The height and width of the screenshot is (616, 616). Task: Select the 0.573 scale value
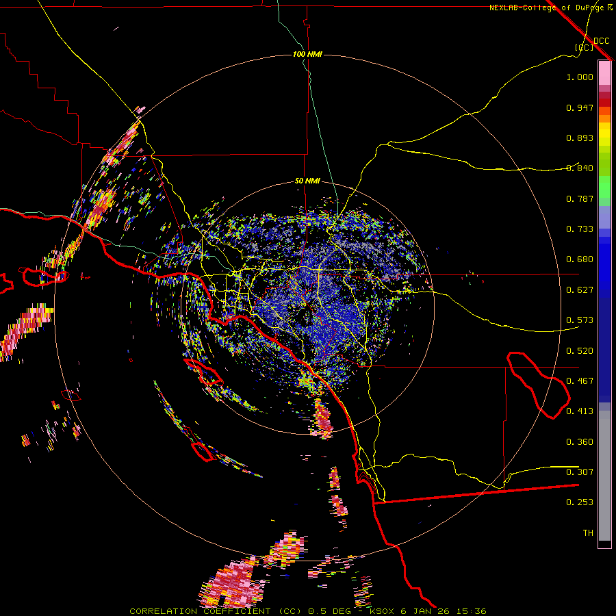580,320
